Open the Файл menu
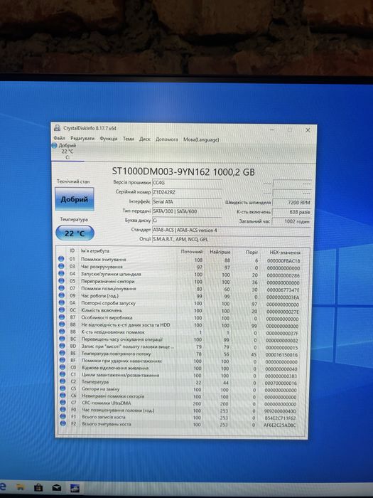This screenshot has height=498, width=373. 59,138
